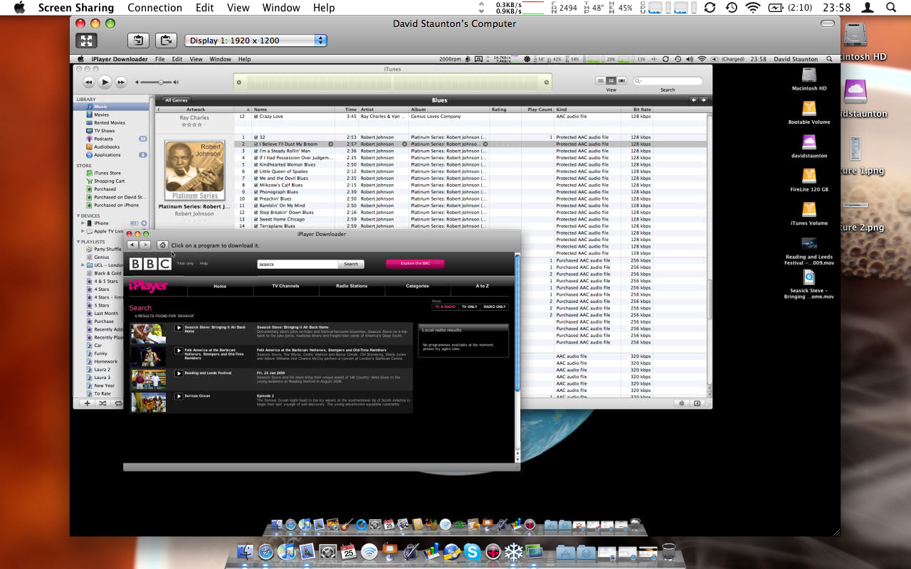This screenshot has height=569, width=911.
Task: Uncheck 'Terraplane Blues'
Action: (256, 226)
